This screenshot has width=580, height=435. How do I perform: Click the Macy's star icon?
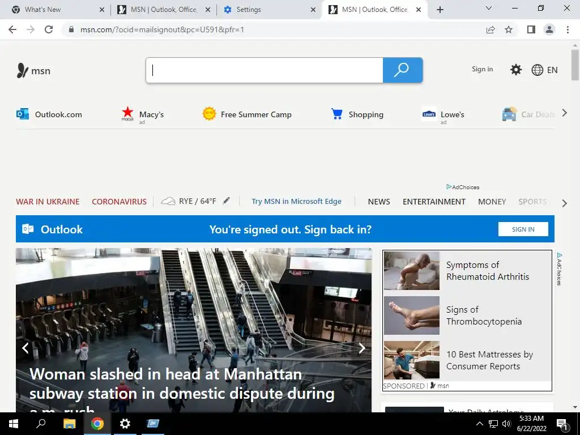[127, 113]
